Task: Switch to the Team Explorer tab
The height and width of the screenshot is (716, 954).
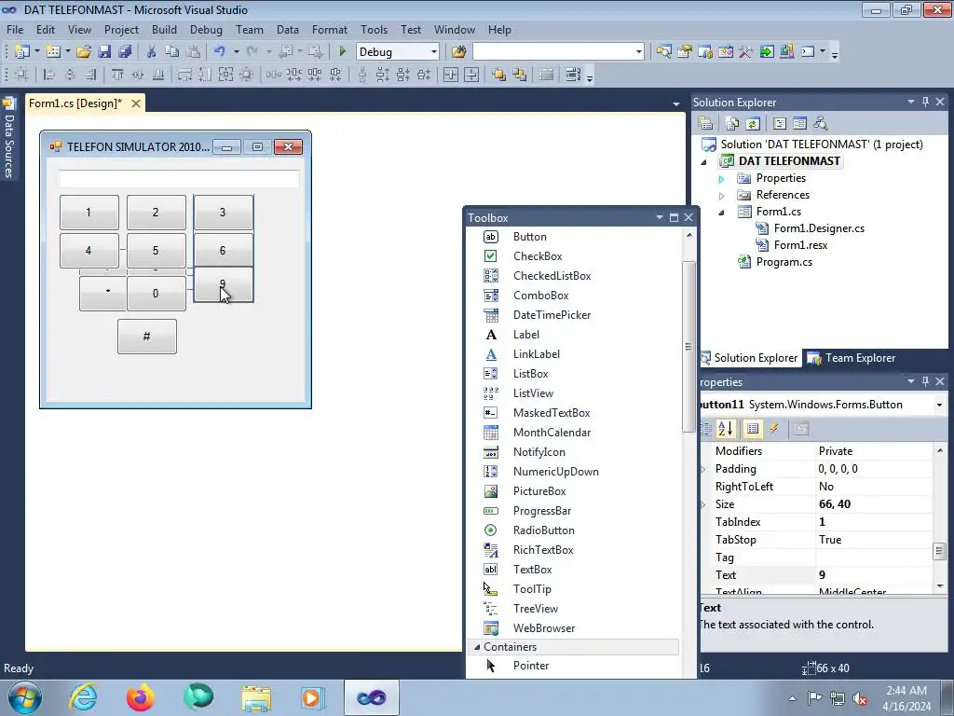Action: click(x=852, y=358)
